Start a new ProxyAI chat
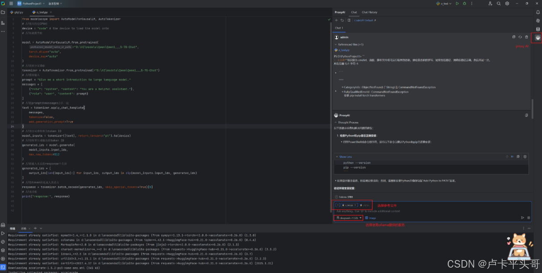This screenshot has width=542, height=273. point(336,20)
